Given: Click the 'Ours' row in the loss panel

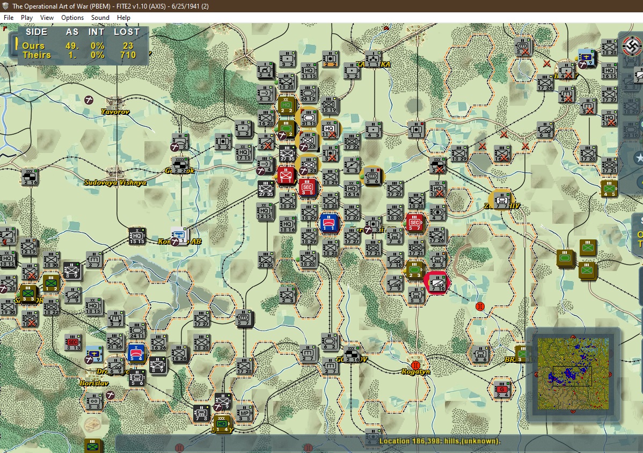Looking at the screenshot, I should coord(80,46).
